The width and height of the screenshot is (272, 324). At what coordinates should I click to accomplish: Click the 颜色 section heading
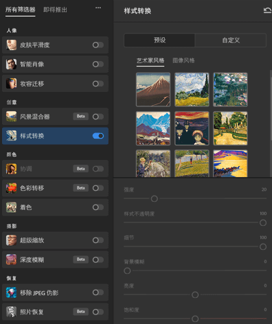[12, 154]
